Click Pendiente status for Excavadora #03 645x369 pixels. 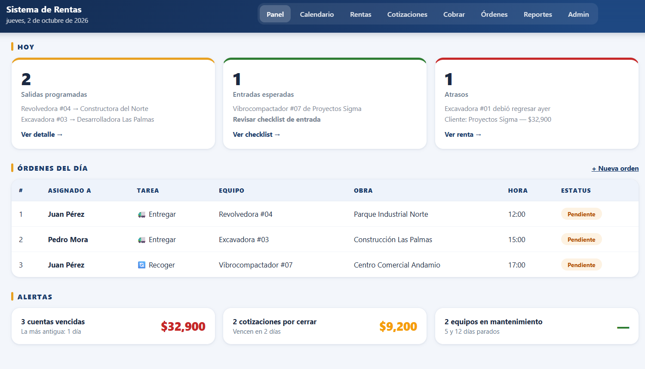tap(581, 240)
